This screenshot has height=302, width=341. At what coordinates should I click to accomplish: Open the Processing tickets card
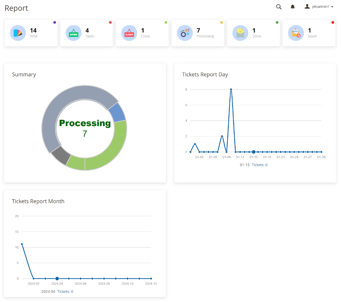click(x=198, y=33)
